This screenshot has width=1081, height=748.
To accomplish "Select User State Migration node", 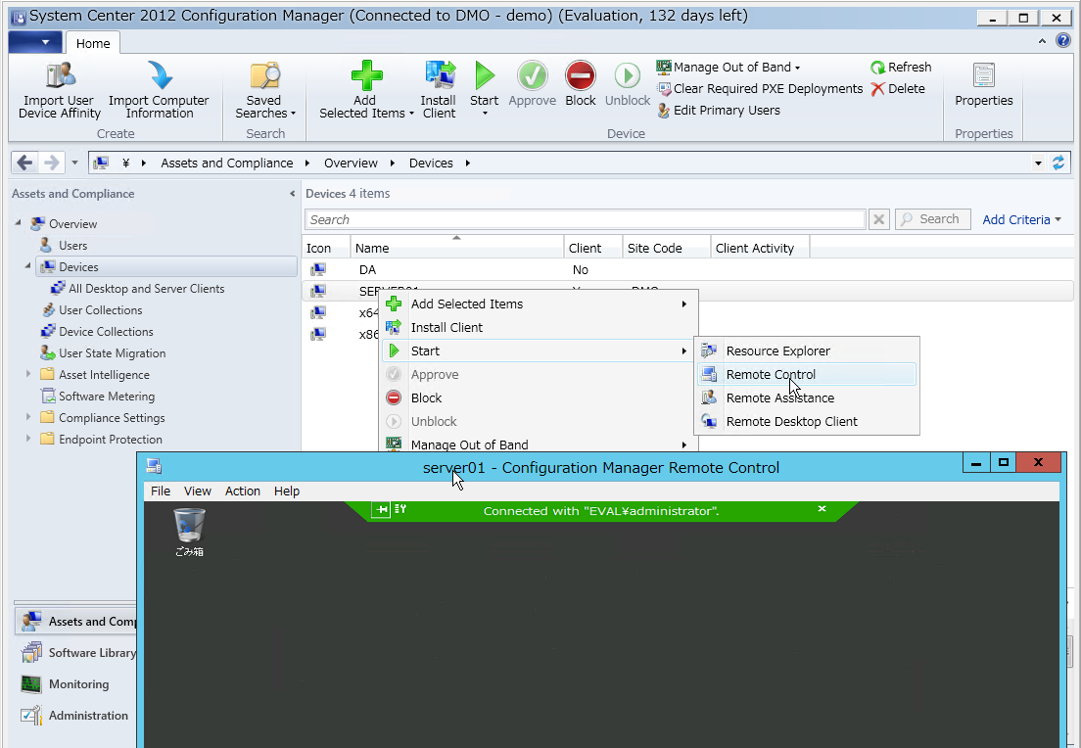I will pos(113,353).
